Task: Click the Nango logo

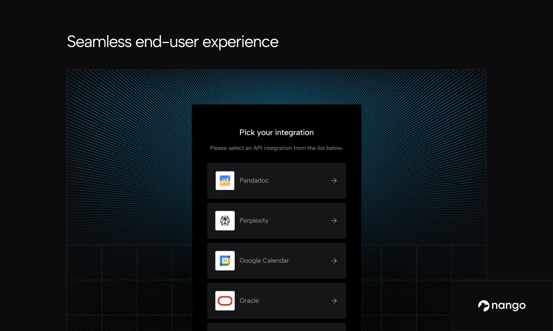Action: coord(502,306)
